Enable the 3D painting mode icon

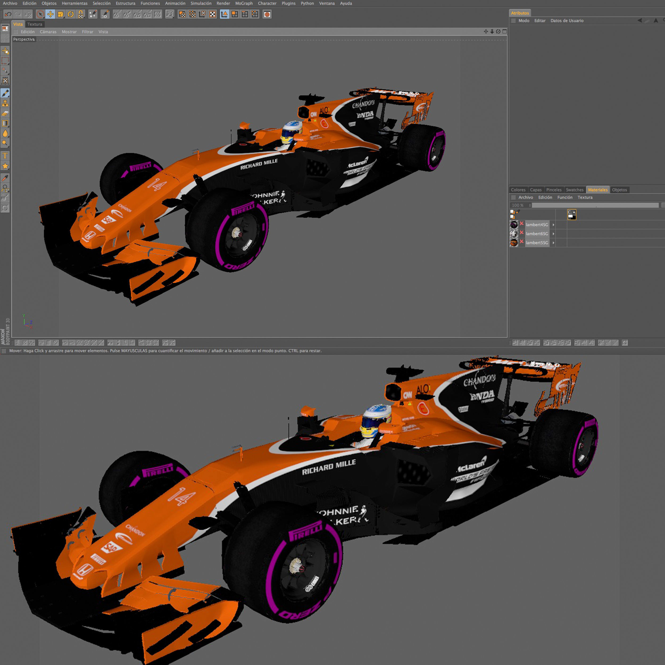click(105, 14)
